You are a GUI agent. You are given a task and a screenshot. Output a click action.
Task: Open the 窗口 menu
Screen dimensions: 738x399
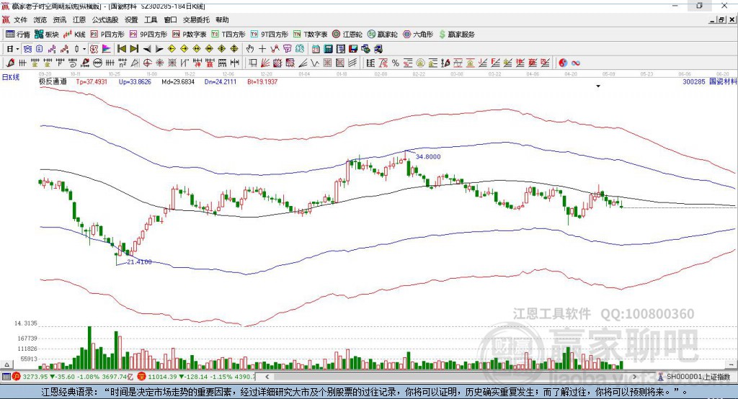[x=170, y=19]
